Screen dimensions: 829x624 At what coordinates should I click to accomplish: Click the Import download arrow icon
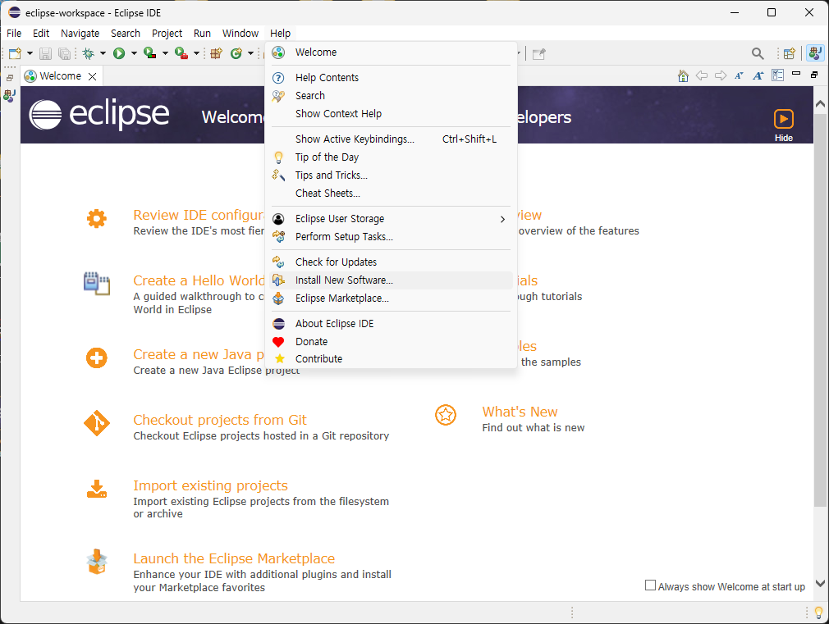tap(97, 489)
